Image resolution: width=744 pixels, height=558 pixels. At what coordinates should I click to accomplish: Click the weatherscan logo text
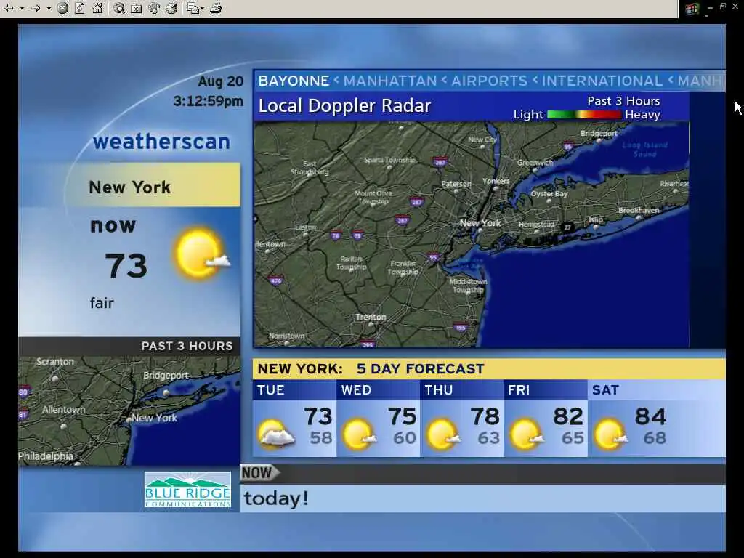coord(161,142)
